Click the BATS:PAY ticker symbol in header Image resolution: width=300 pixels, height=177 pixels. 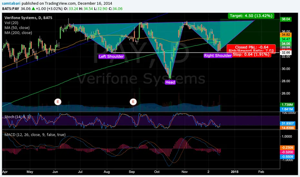(11, 9)
